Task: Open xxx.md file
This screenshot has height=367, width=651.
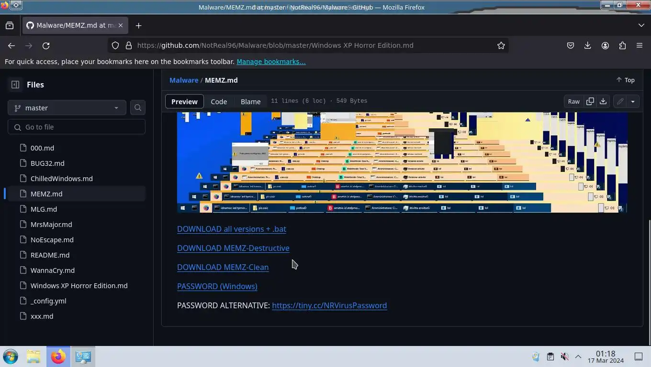Action: click(42, 316)
